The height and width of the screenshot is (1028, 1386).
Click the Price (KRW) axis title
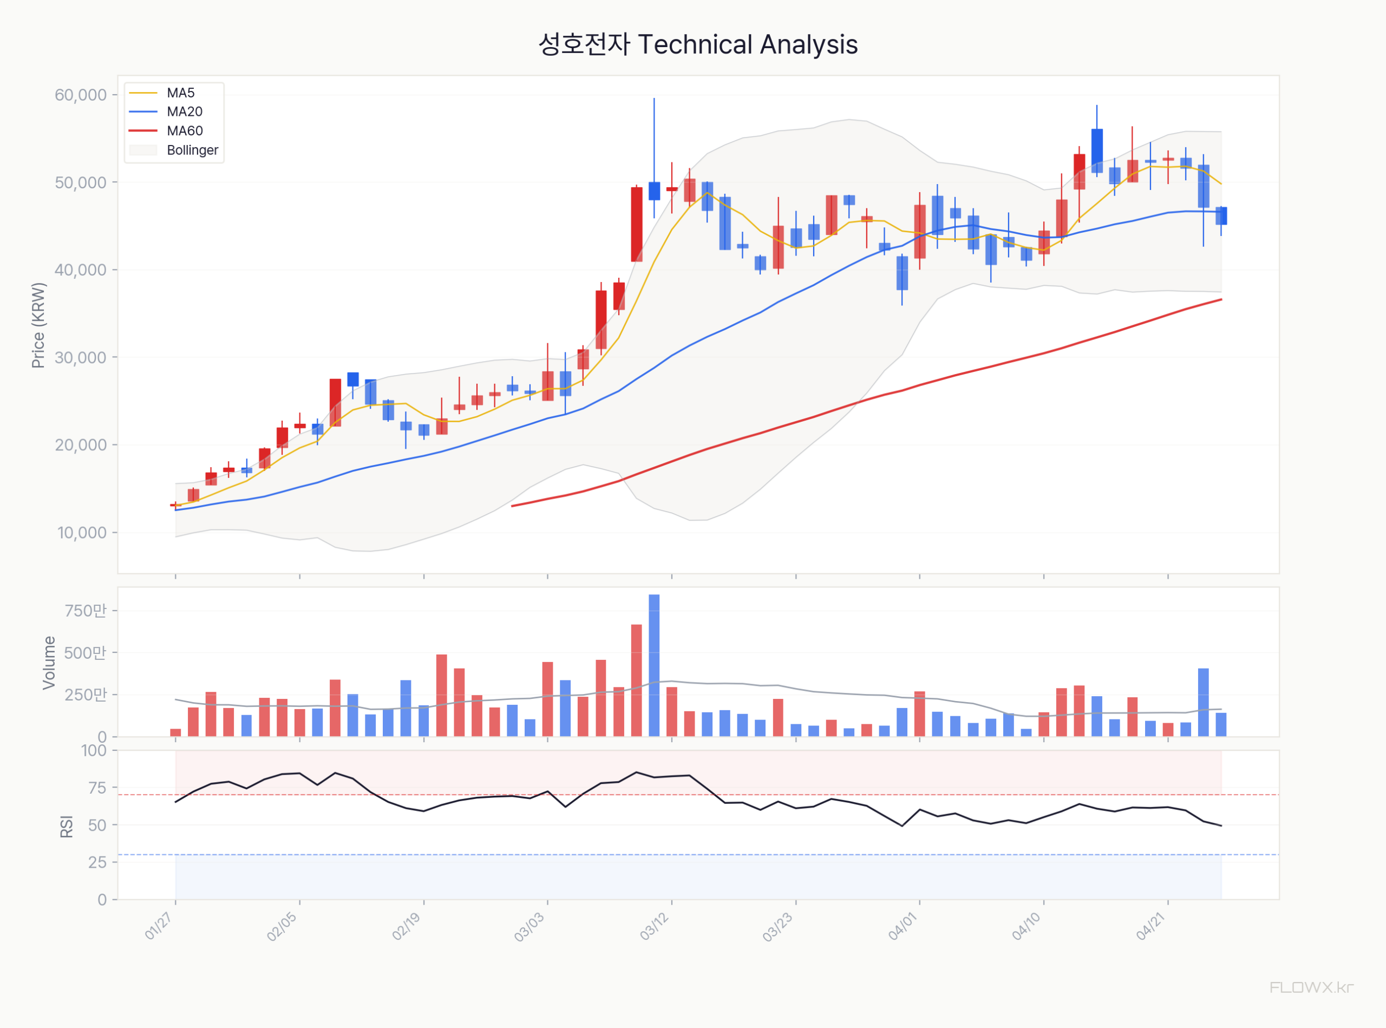(x=38, y=325)
